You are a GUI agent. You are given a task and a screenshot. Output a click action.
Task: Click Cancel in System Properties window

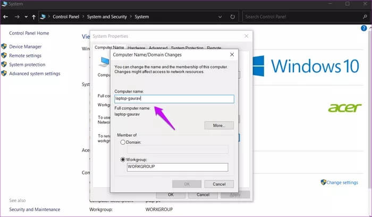pos(203,195)
